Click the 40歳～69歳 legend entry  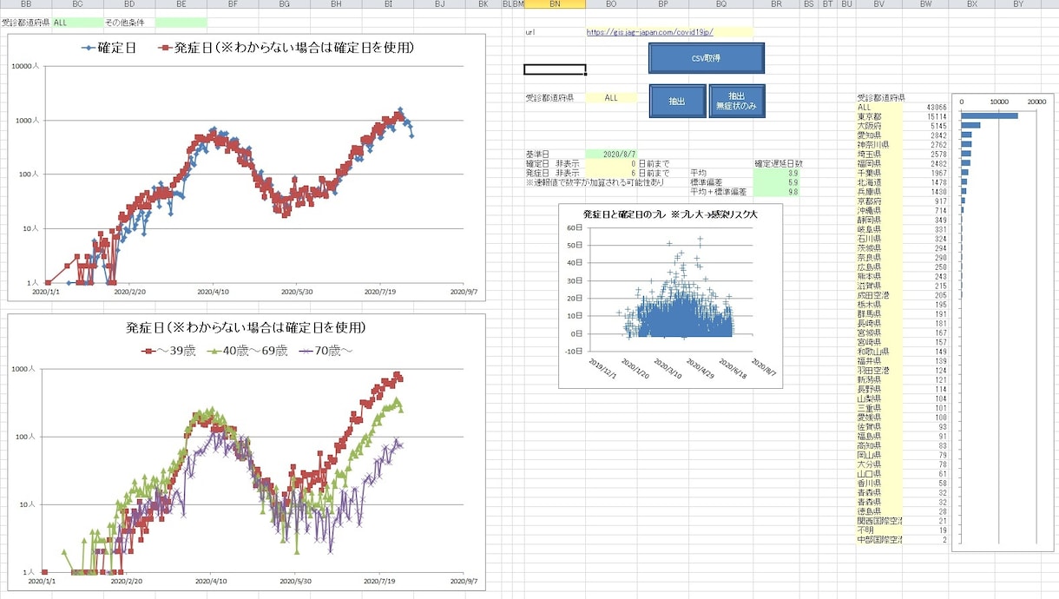(x=247, y=351)
